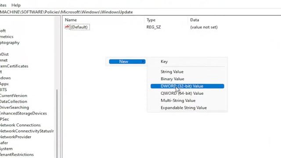Click the (value not set) data cell
Screen dimensions: 281x158
pyautogui.click(x=204, y=27)
